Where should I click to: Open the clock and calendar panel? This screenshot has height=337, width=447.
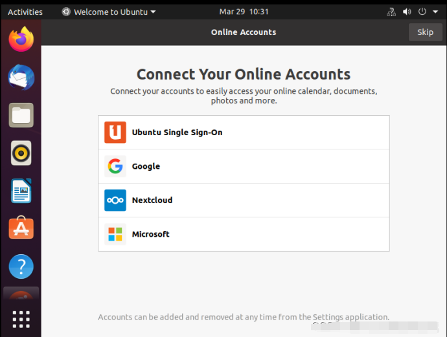coord(244,12)
